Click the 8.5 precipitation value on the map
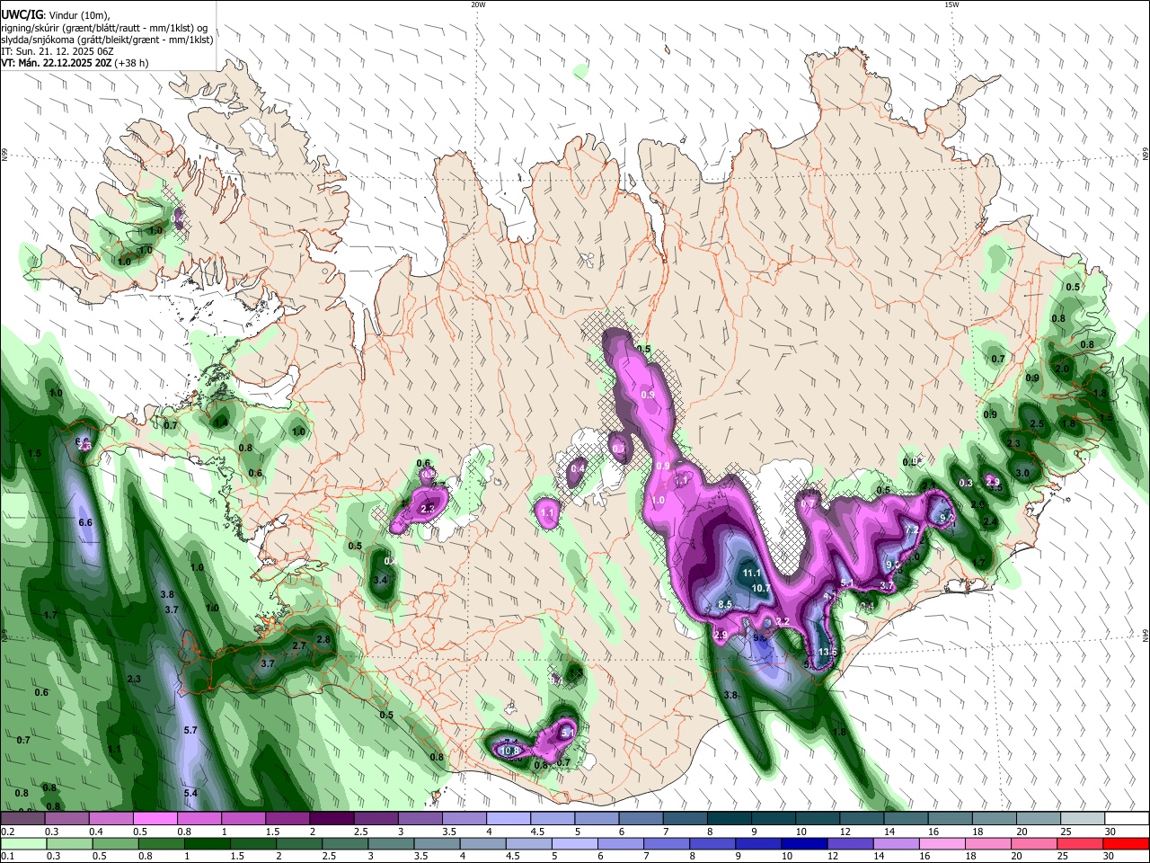The width and height of the screenshot is (1150, 863). [726, 604]
